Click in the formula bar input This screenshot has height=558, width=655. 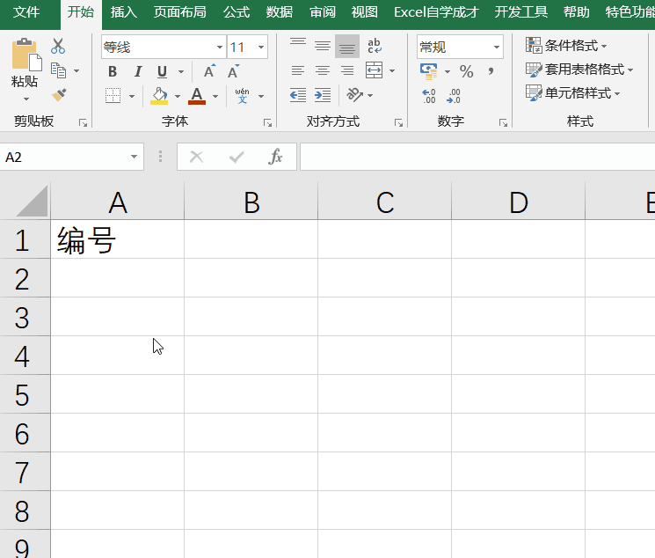tap(477, 157)
